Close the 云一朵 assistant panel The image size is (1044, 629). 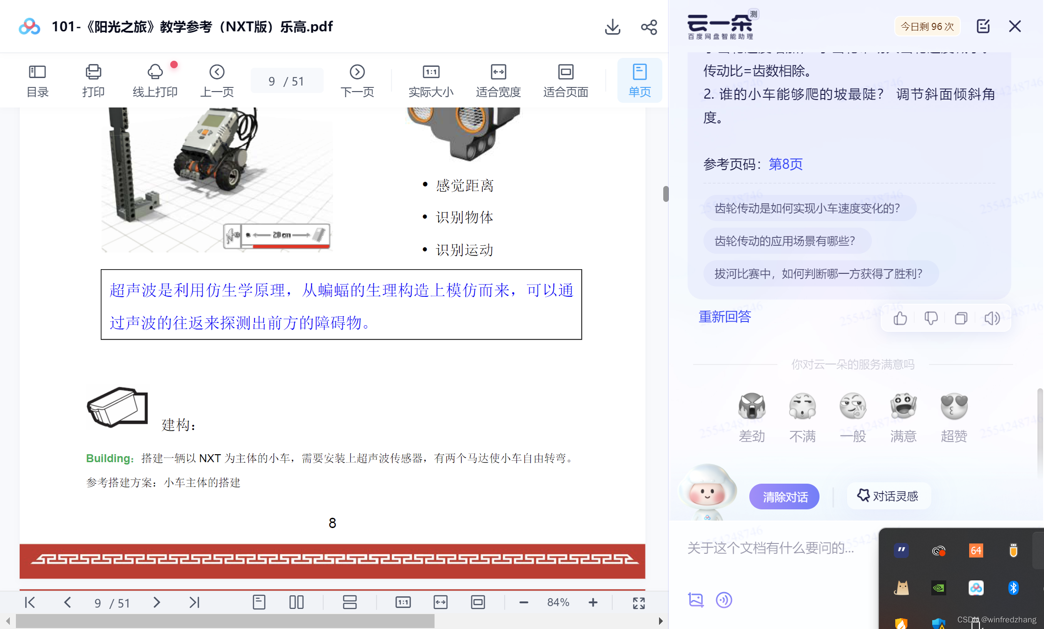click(x=1015, y=26)
